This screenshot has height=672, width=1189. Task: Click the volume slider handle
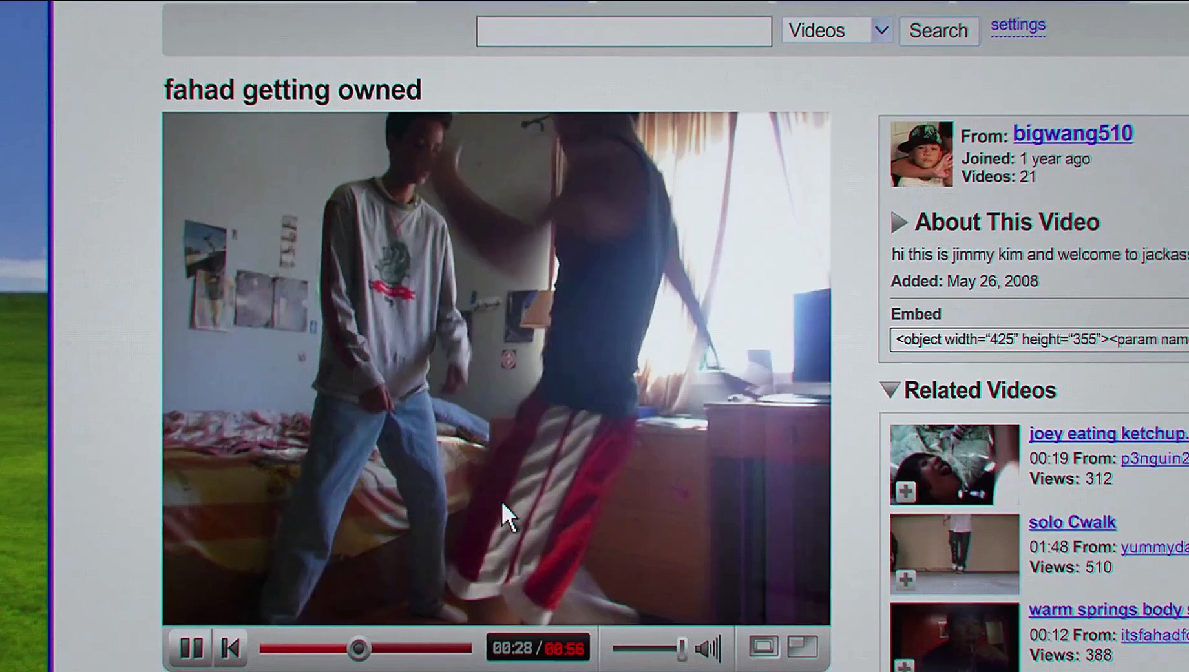(x=681, y=648)
